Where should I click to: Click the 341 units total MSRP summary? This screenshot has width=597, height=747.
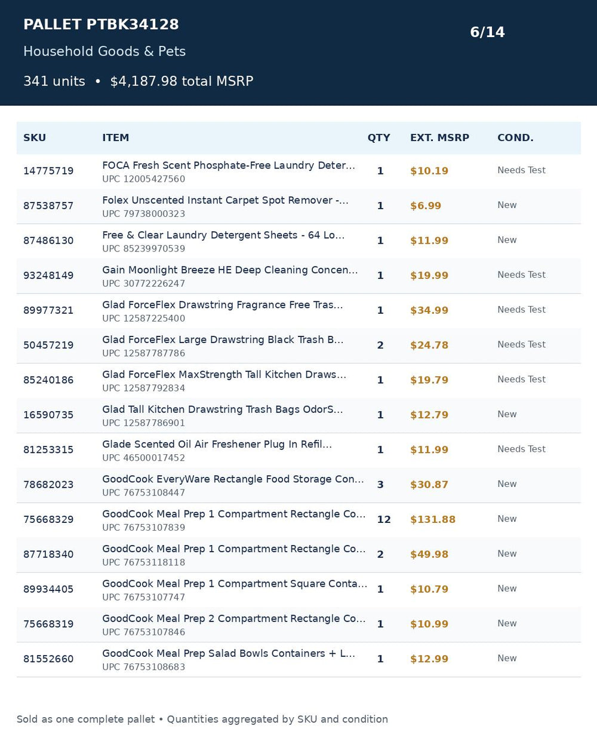click(139, 81)
